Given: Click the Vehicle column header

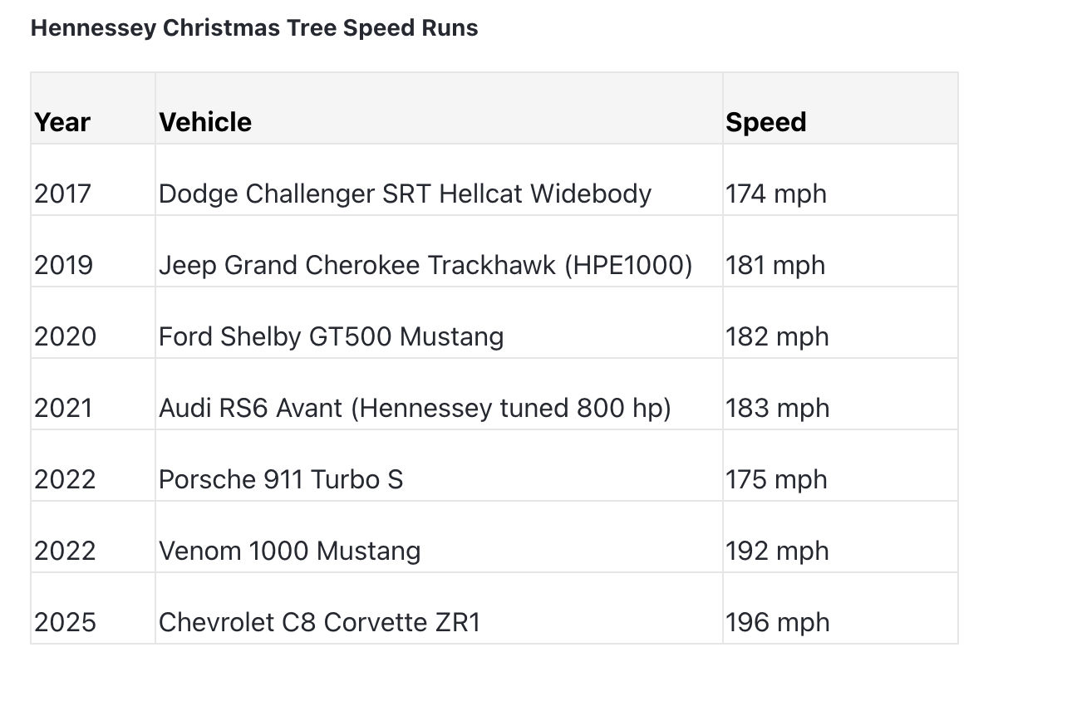Looking at the screenshot, I should (439, 109).
